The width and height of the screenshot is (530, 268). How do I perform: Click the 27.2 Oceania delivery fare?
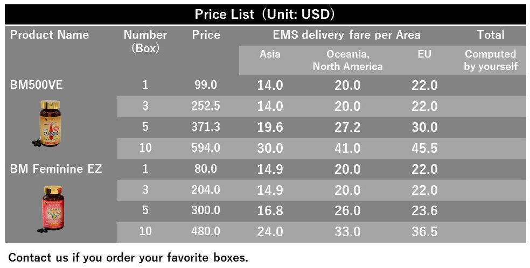coord(347,127)
